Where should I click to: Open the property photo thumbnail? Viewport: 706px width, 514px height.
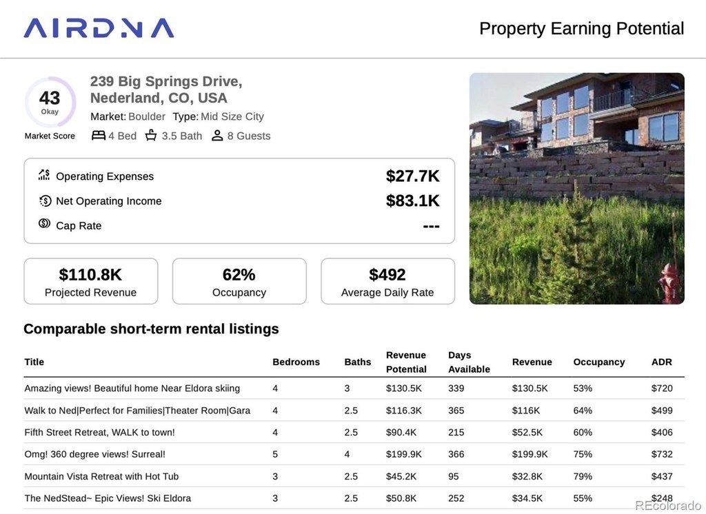(x=576, y=188)
